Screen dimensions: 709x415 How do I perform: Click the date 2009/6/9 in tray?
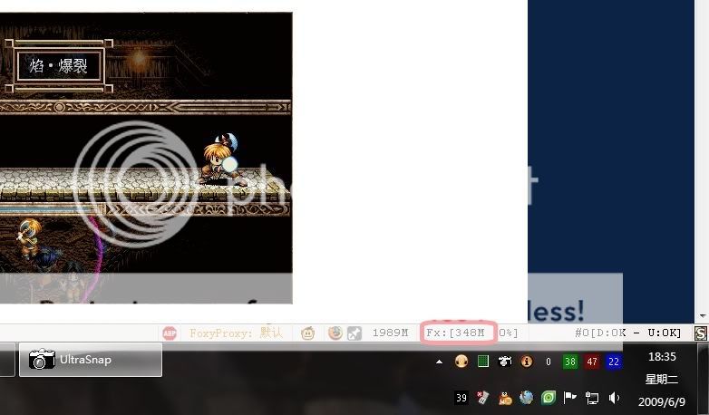pyautogui.click(x=662, y=401)
